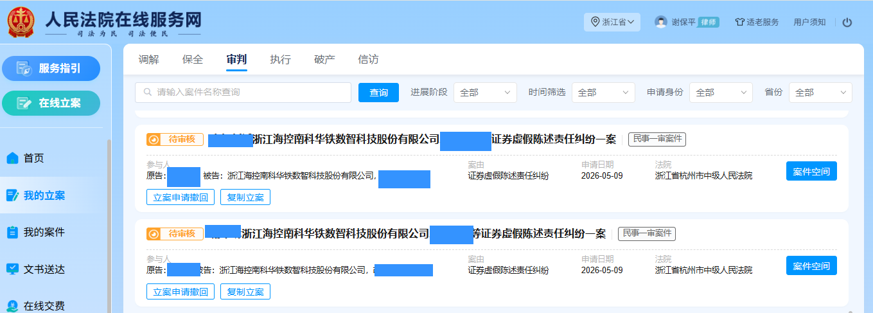Click the court emblem logo
This screenshot has width=873, height=313.
(21, 21)
